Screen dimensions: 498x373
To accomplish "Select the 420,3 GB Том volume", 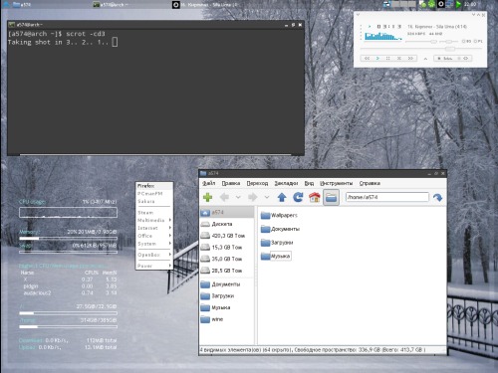I will pyautogui.click(x=227, y=236).
